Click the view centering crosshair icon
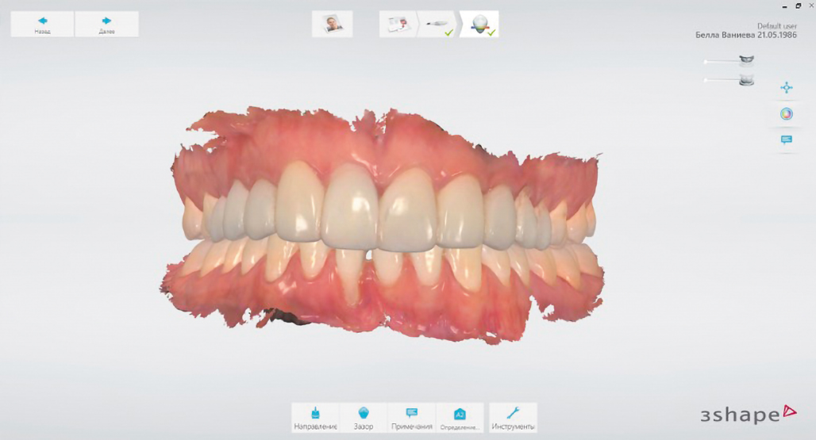The width and height of the screenshot is (816, 440). tap(786, 88)
